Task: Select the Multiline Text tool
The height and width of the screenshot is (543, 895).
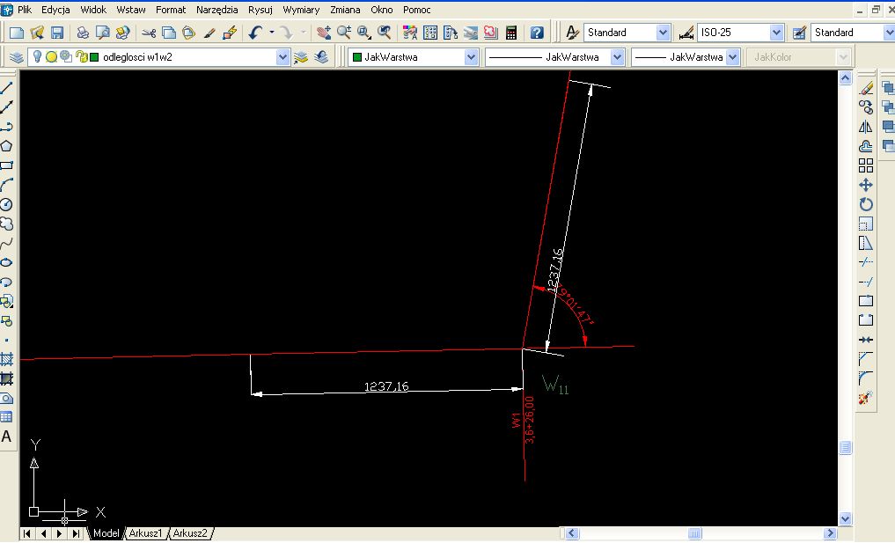Action: tap(6, 437)
